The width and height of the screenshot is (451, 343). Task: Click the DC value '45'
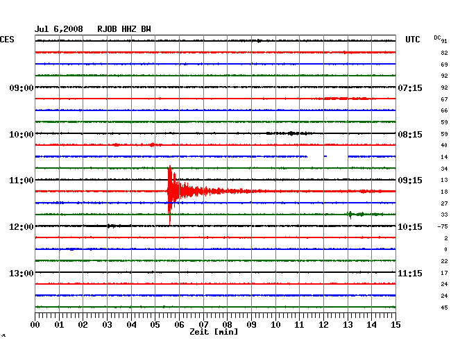pos(444,308)
